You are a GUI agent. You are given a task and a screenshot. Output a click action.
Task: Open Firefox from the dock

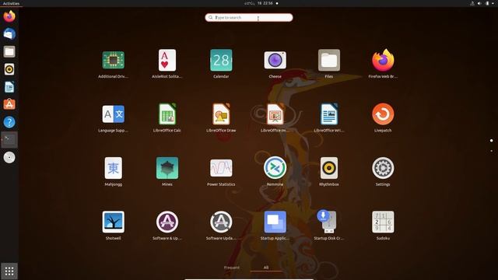(9, 16)
